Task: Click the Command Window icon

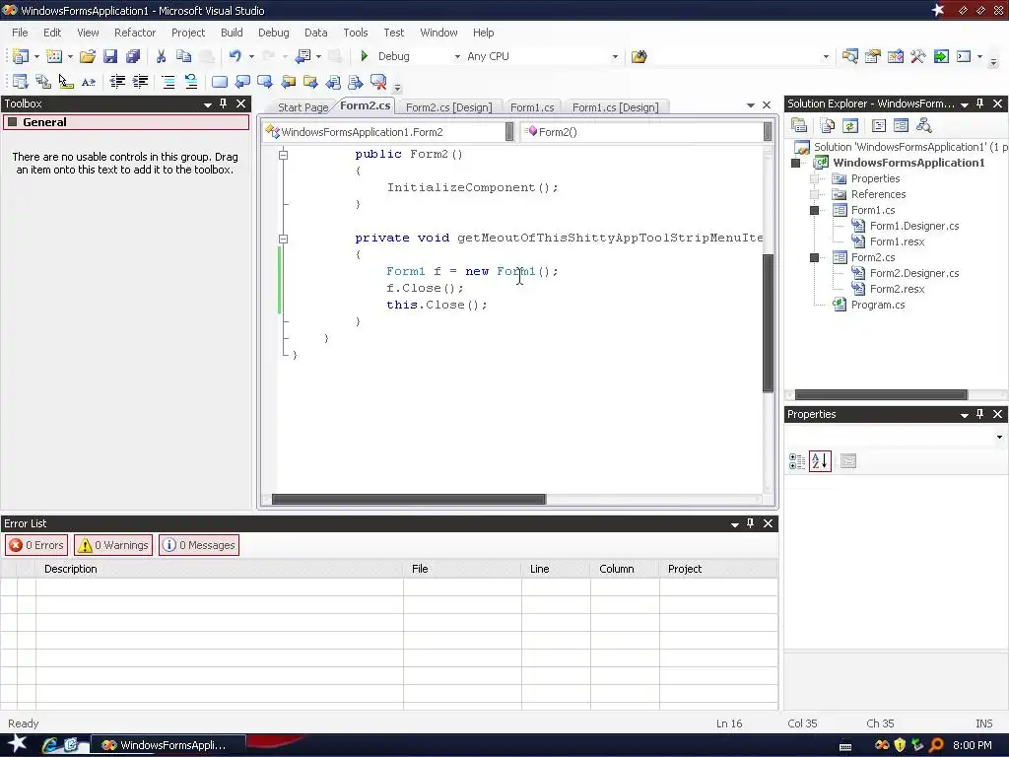Action: point(964,56)
